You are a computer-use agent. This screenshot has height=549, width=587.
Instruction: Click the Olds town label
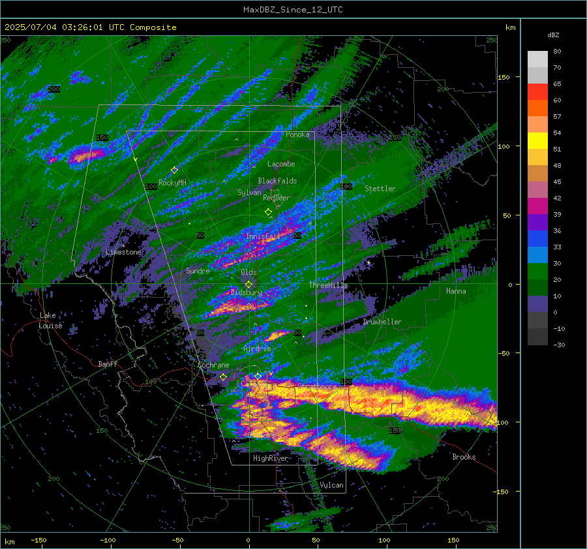(x=248, y=272)
